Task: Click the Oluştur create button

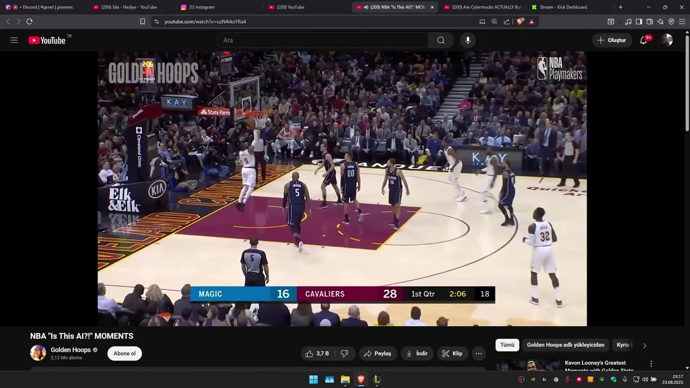Action: [x=612, y=40]
